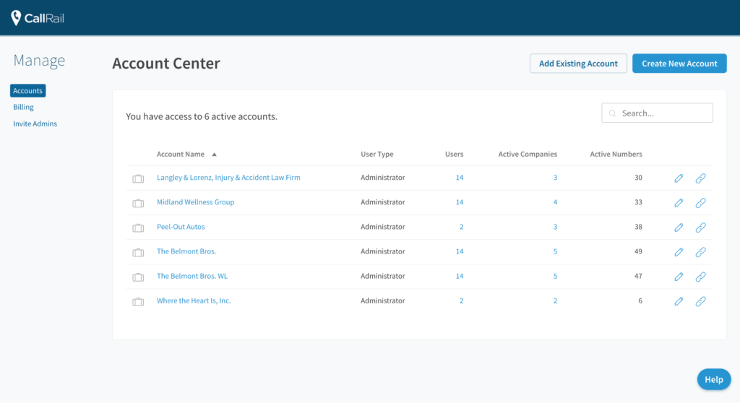Click the link icon for The Belmont Bros.

coord(700,251)
